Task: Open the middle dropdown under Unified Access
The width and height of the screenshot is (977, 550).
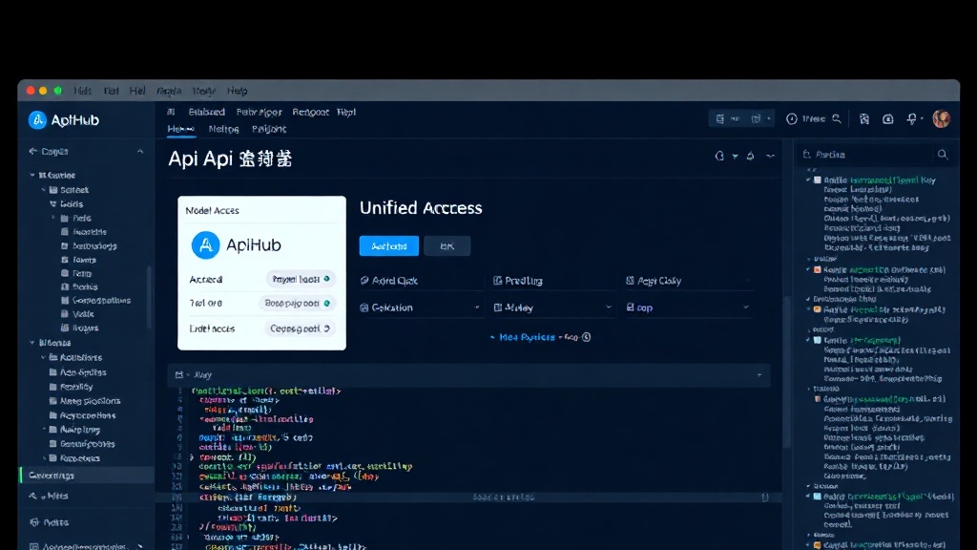Action: pos(553,307)
